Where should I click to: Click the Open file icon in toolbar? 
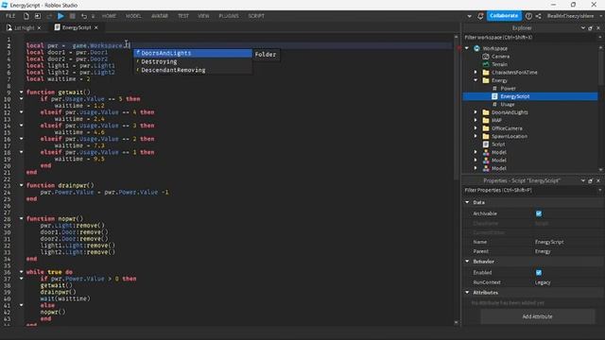(38, 16)
